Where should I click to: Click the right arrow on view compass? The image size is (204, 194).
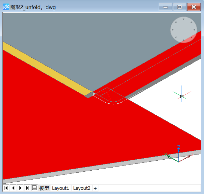click(194, 30)
